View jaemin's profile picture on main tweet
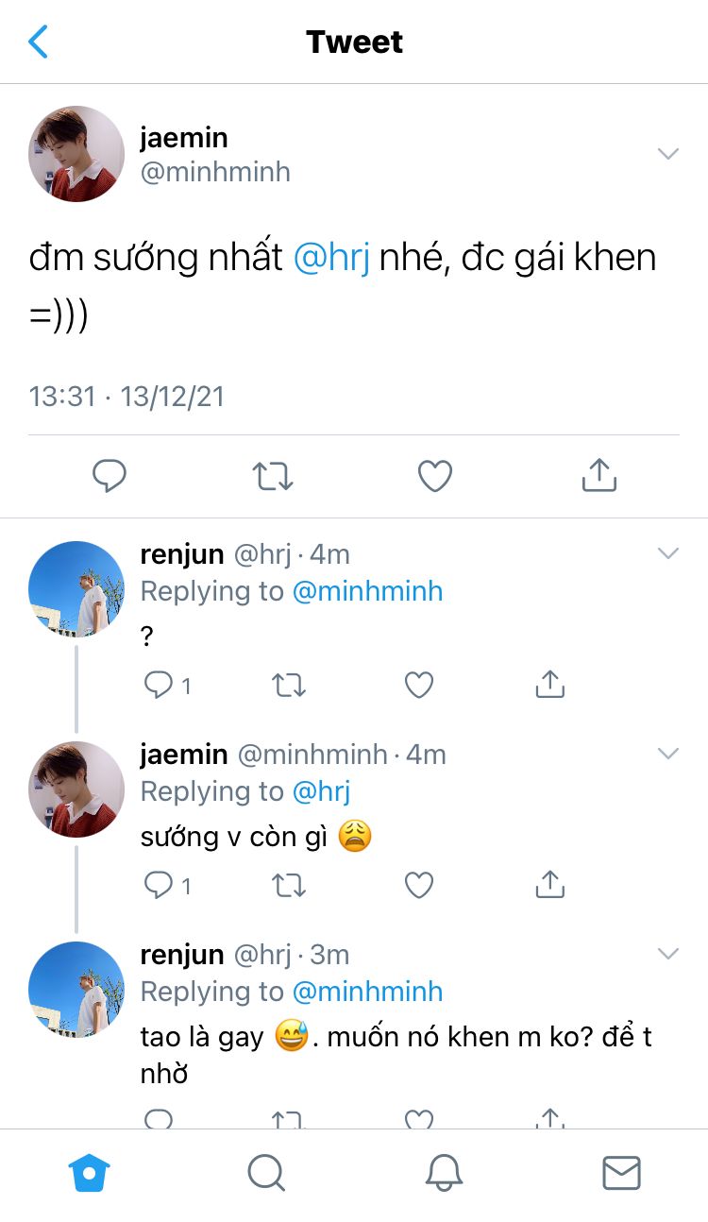Screen dimensions: 708x1222 point(76,154)
